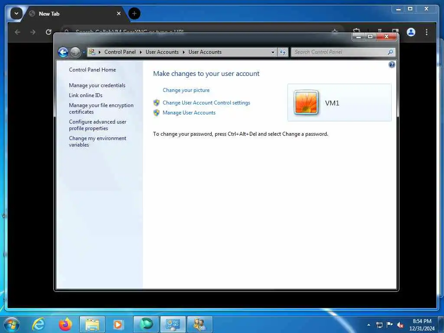Switch to green browser taskbar button
This screenshot has width=444, height=333.
click(146, 324)
